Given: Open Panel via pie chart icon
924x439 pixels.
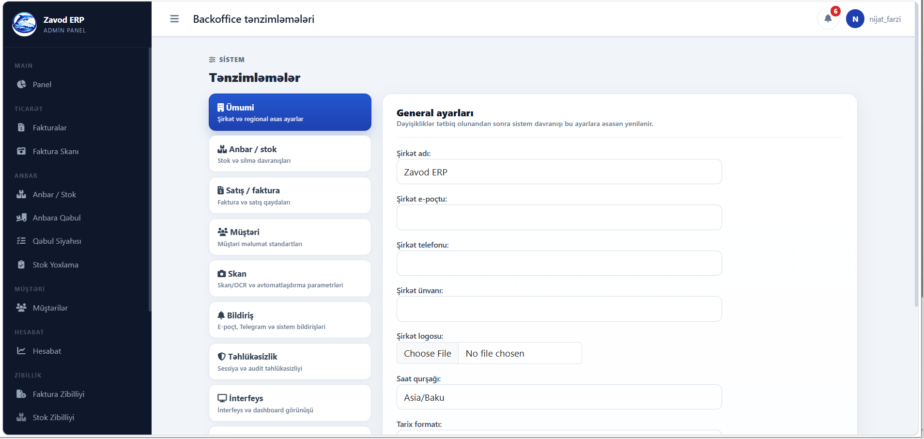Looking at the screenshot, I should point(21,84).
